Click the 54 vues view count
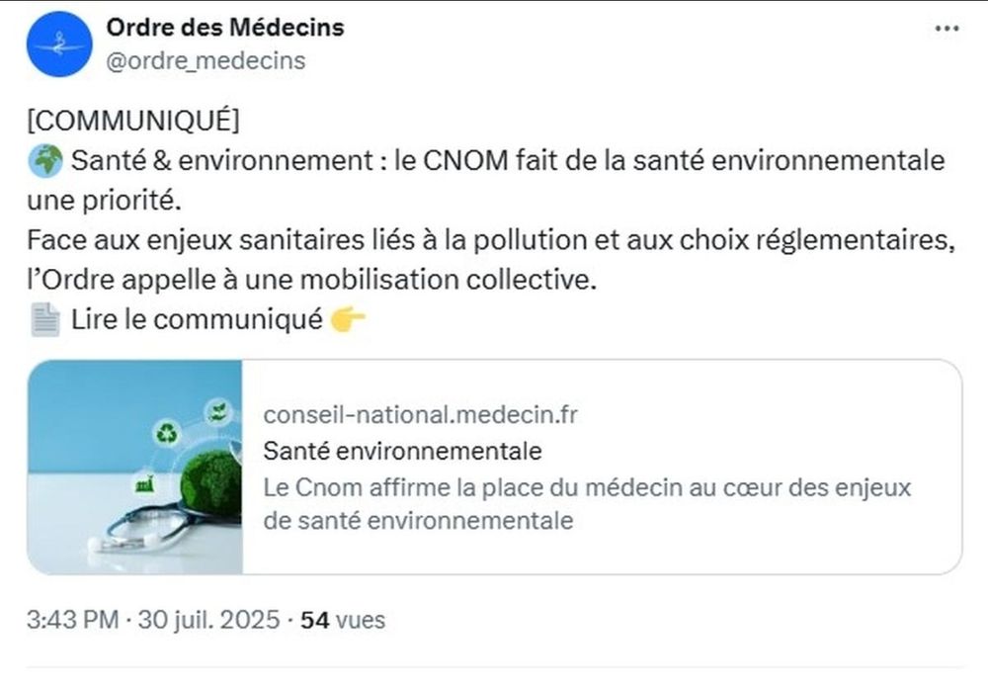Image resolution: width=988 pixels, height=686 pixels. tap(343, 620)
